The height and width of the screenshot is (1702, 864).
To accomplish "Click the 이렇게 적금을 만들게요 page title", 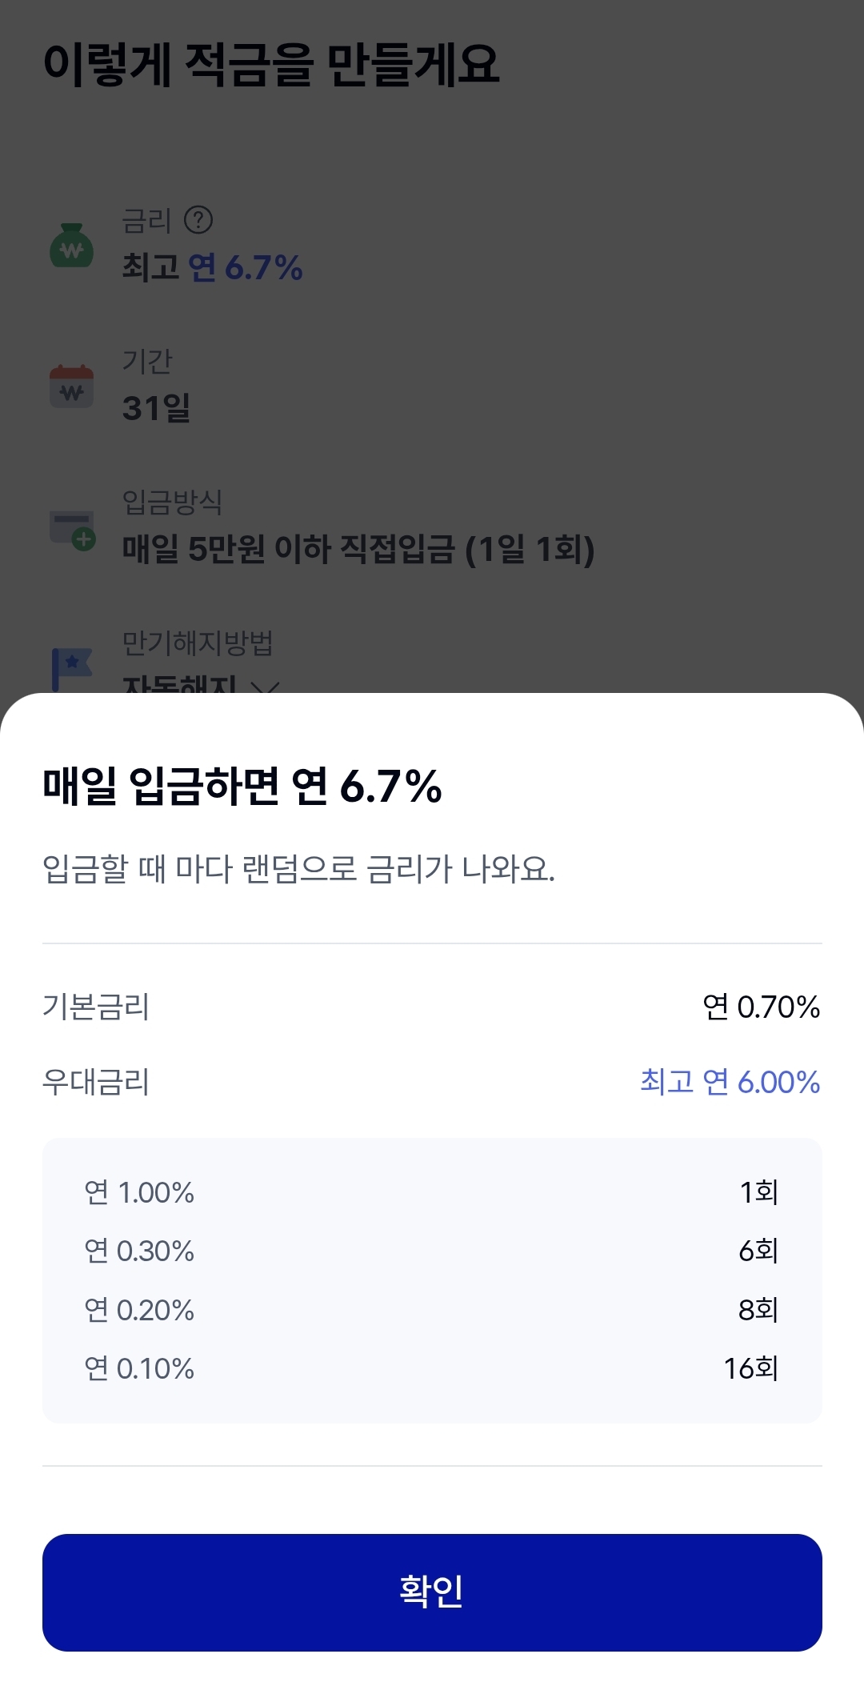I will coord(271,64).
